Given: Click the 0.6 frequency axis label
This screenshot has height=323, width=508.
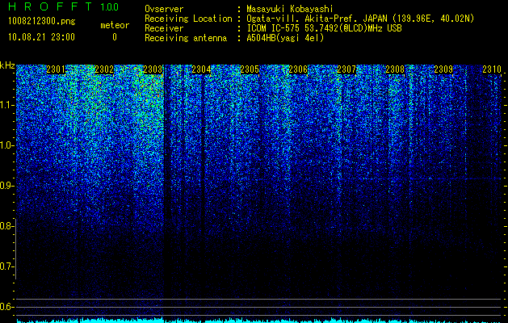Looking at the screenshot, I should pos(6,307).
